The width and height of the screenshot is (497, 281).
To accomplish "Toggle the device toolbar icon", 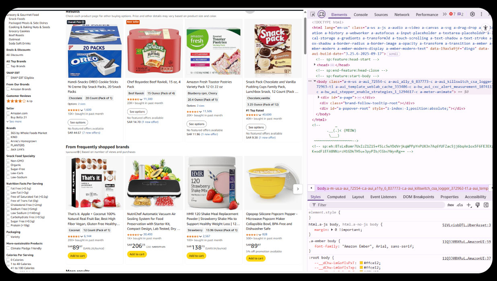I will [322, 14].
